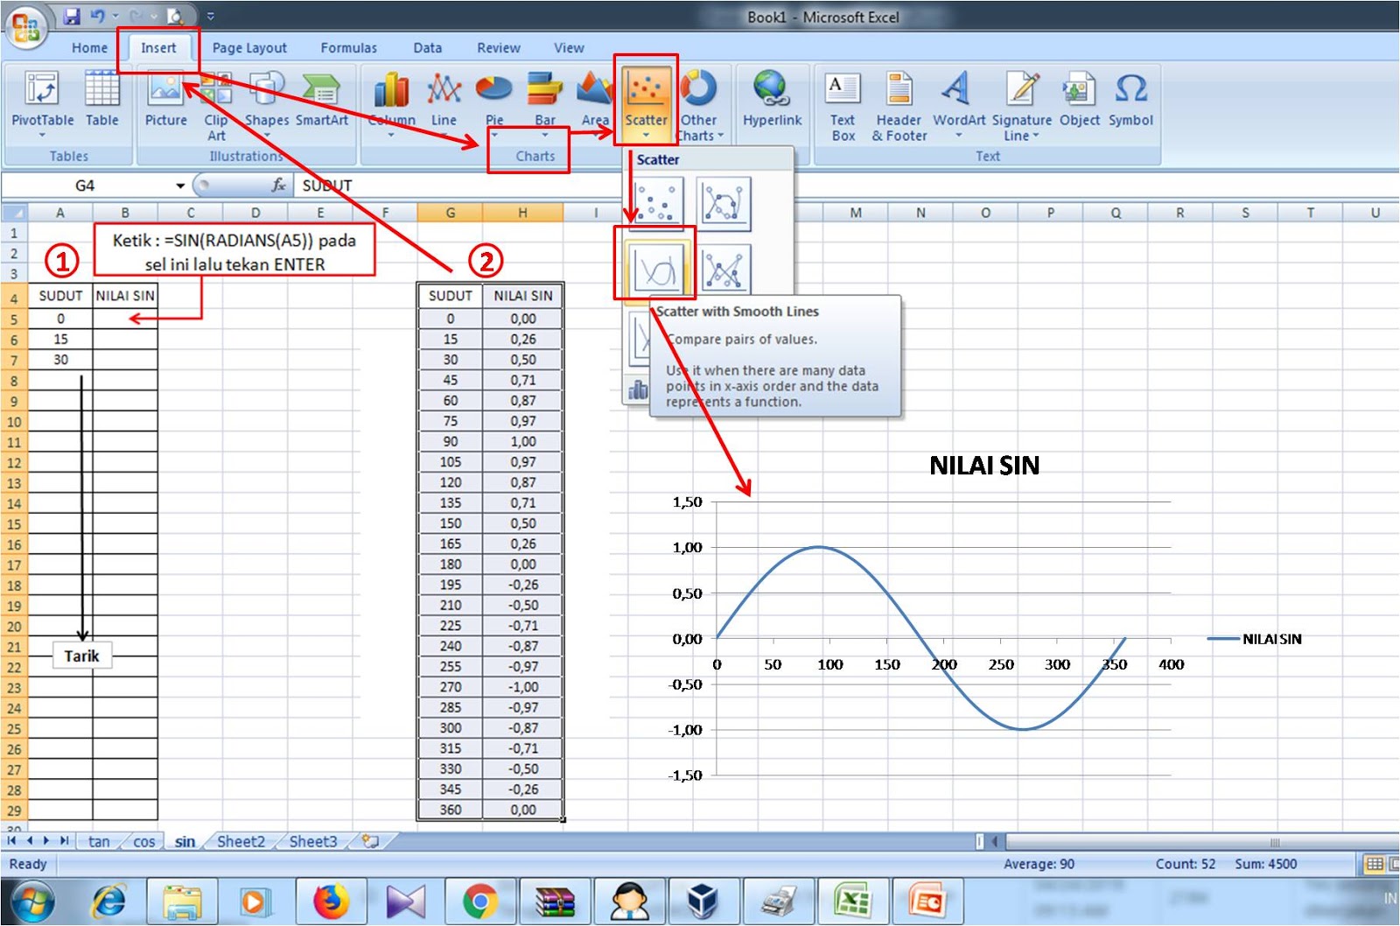Select the chart legend entry NILAI SIN
Image resolution: width=1400 pixels, height=926 pixels.
point(1254,639)
